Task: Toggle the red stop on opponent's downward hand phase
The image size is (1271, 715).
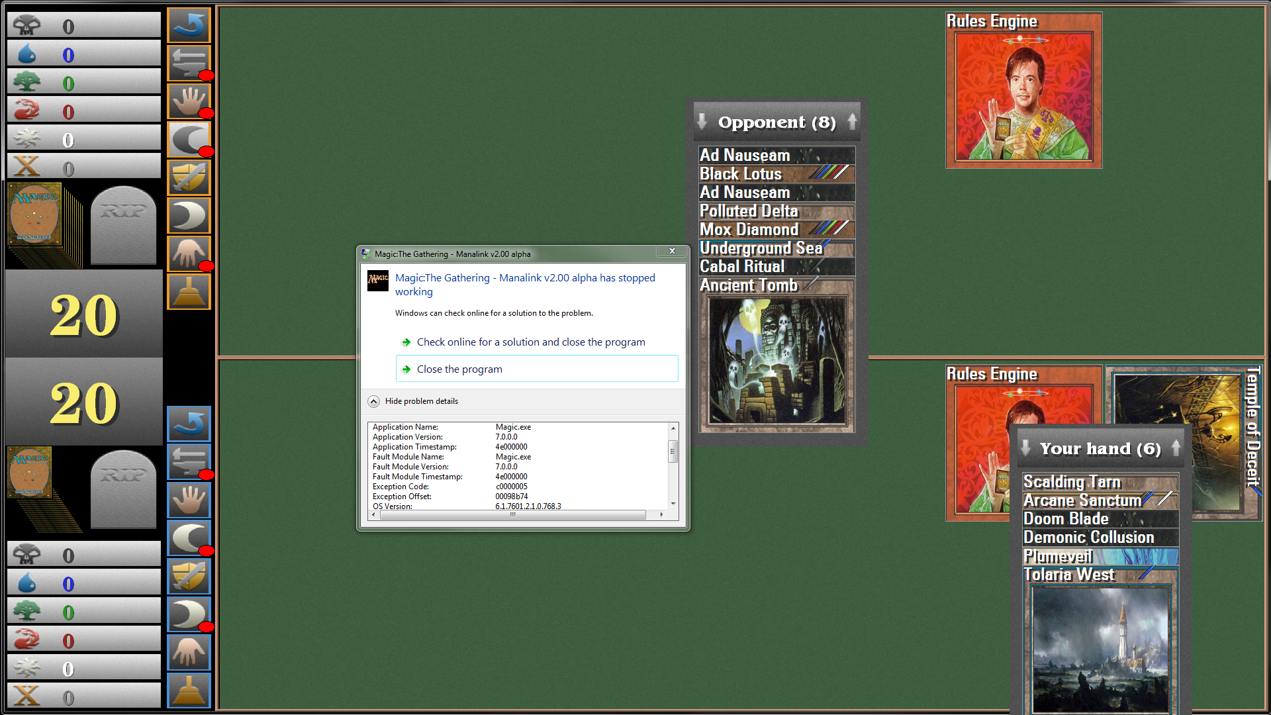Action: coord(207,266)
